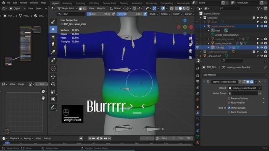Toggle render camera icon for _#TeamTuLiP
This screenshot has width=269, height=151.
coord(266,56)
